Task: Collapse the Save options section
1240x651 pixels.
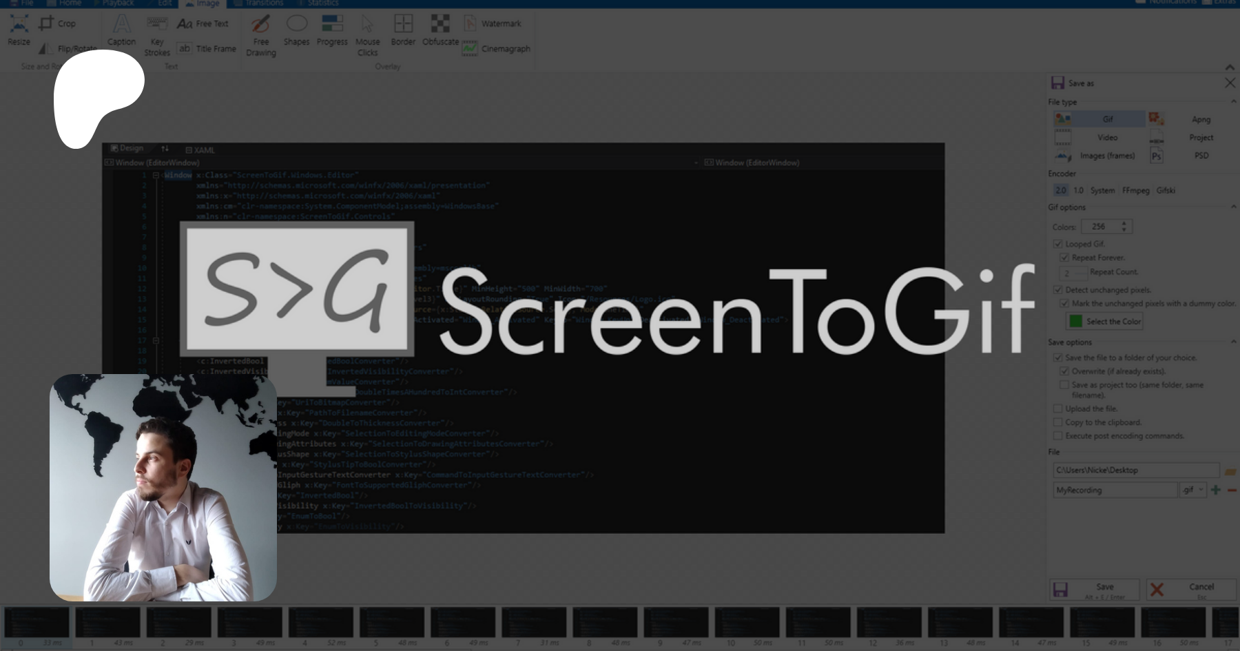Action: click(x=1233, y=342)
